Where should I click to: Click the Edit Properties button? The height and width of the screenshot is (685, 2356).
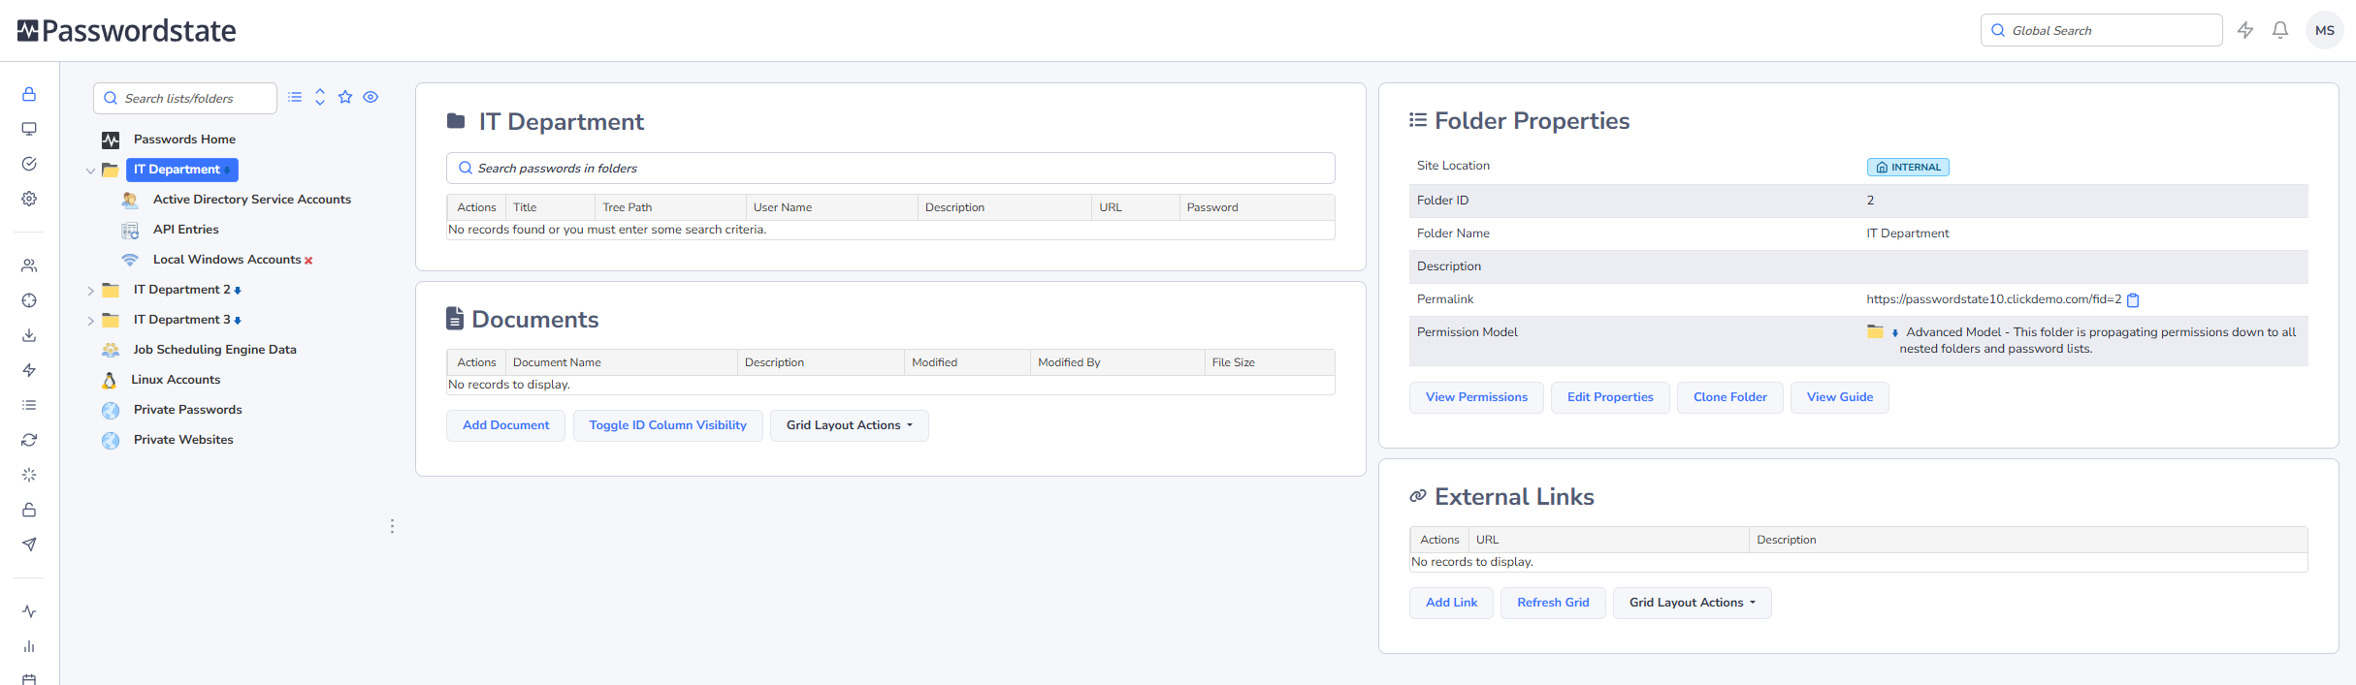point(1609,397)
